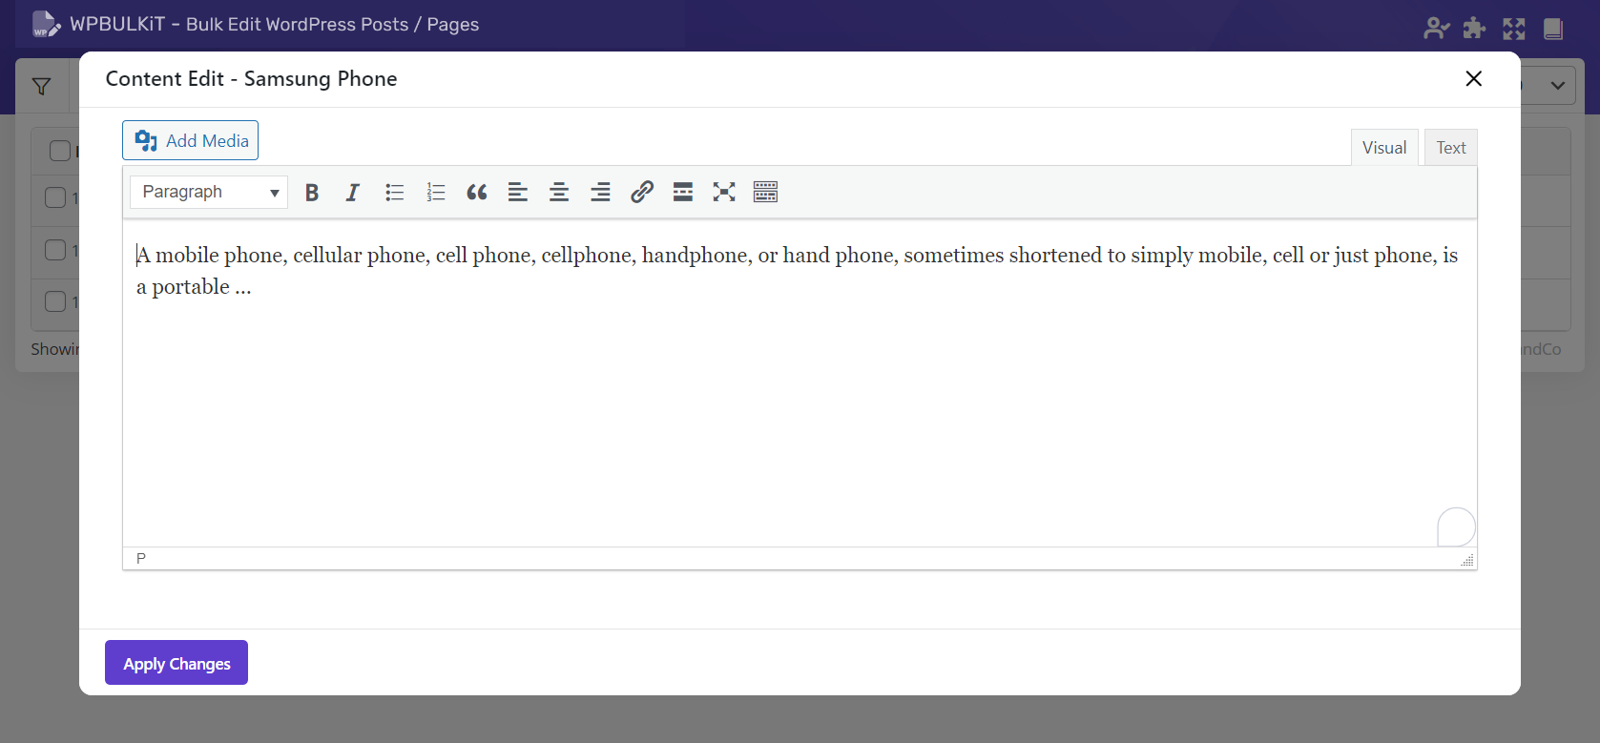1600x743 pixels.
Task: Apply italic formatting
Action: tap(353, 193)
